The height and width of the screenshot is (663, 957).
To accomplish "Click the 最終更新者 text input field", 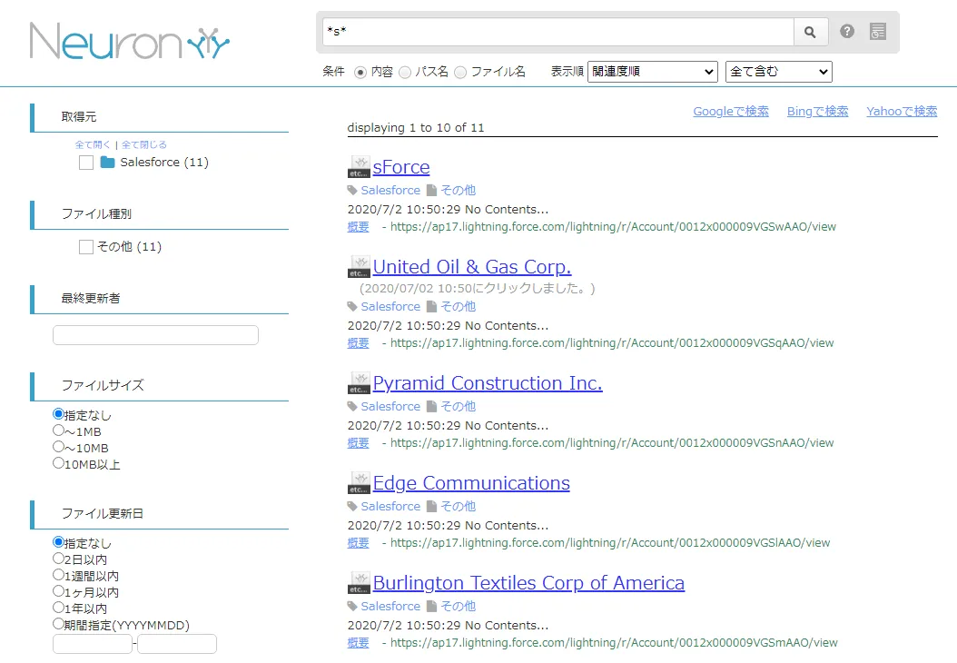I will (x=155, y=335).
